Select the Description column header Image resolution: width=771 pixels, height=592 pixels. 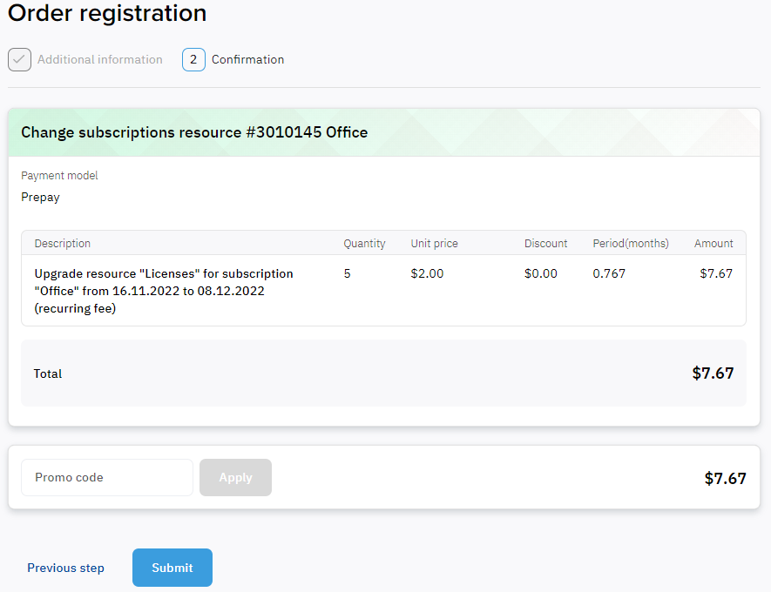click(x=60, y=243)
